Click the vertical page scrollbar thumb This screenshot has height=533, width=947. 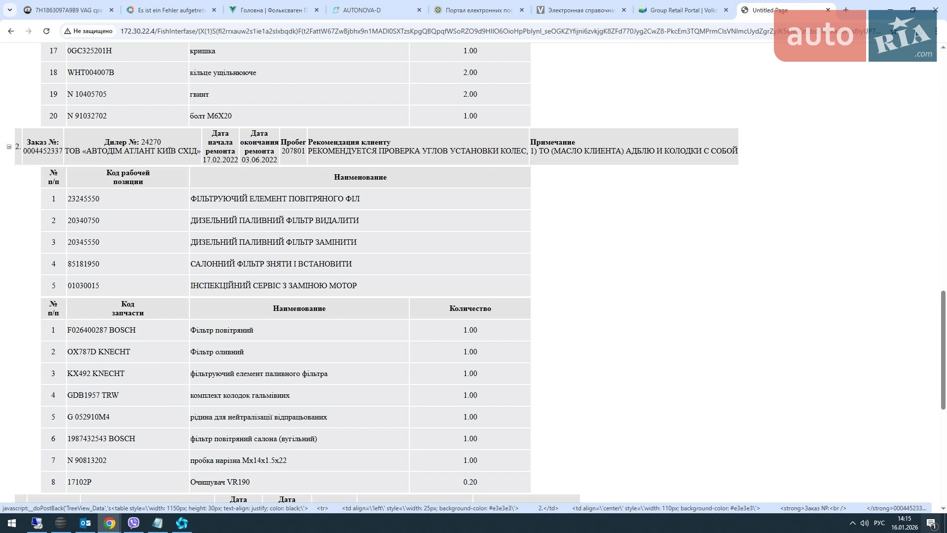[943, 350]
